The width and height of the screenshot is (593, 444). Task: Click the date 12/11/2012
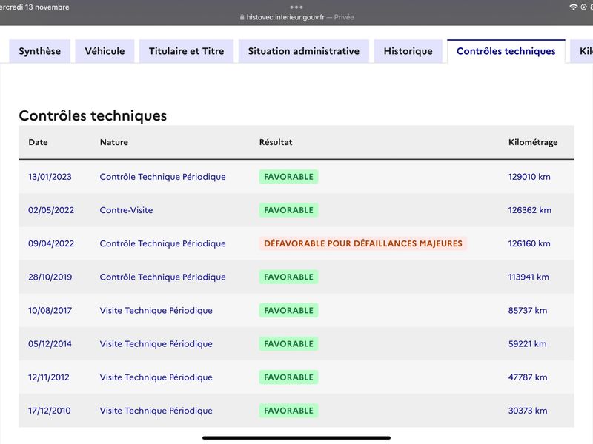click(x=49, y=377)
